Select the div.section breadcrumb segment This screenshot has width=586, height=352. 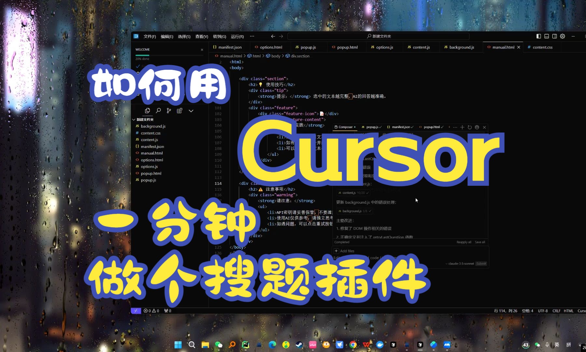pos(298,56)
